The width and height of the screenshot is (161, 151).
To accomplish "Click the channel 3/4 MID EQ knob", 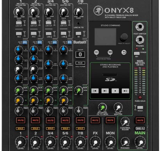I will click(x=49, y=64).
